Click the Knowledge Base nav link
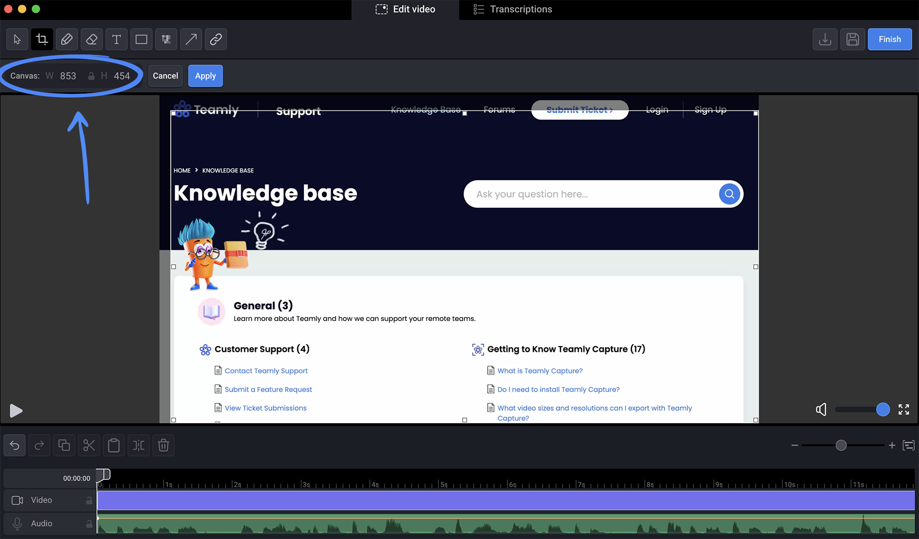 coord(425,109)
